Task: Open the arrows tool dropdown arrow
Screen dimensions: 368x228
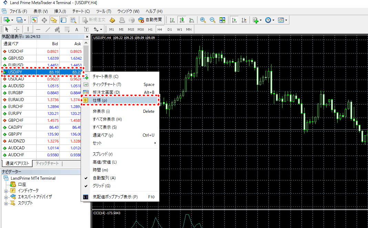Action: 101,30
